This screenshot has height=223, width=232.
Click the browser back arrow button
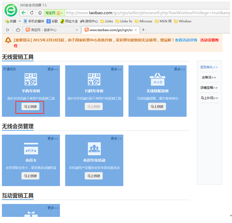click(24, 13)
